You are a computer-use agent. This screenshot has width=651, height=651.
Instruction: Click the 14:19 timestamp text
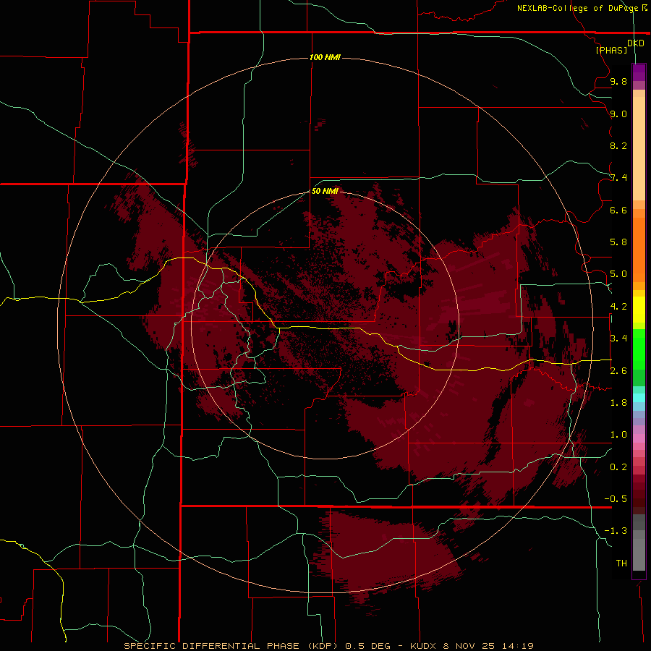coord(517,646)
